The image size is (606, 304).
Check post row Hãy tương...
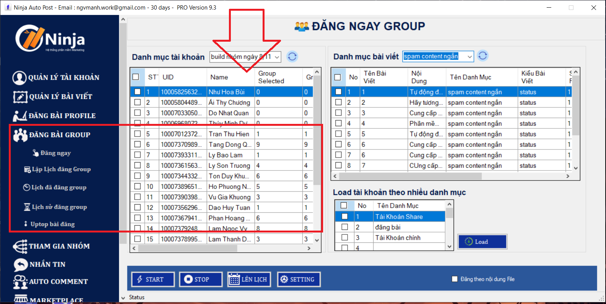tap(338, 102)
